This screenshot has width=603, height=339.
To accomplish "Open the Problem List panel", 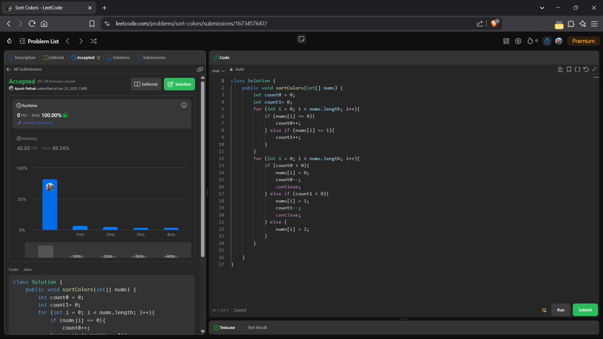I will 39,41.
